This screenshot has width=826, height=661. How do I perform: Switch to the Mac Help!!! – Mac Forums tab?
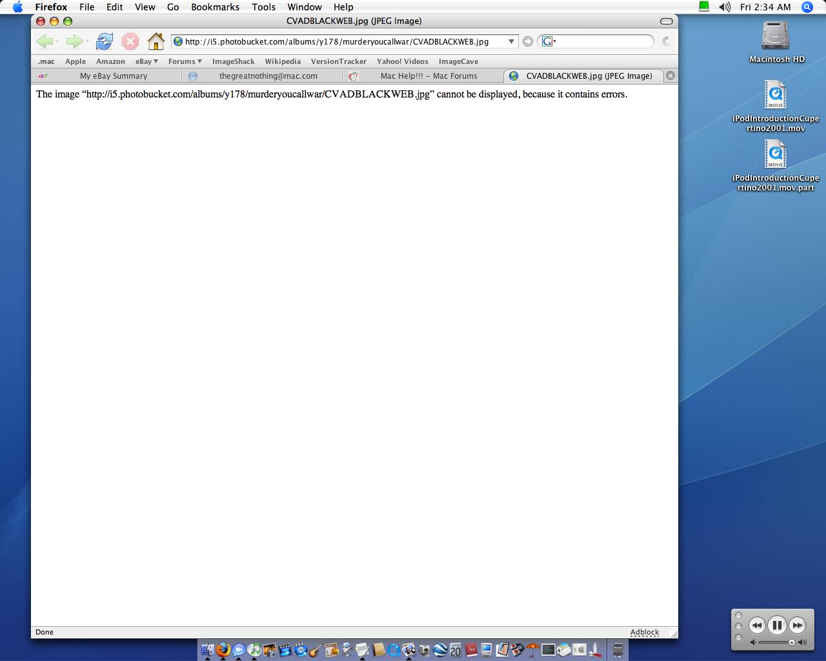coord(423,76)
